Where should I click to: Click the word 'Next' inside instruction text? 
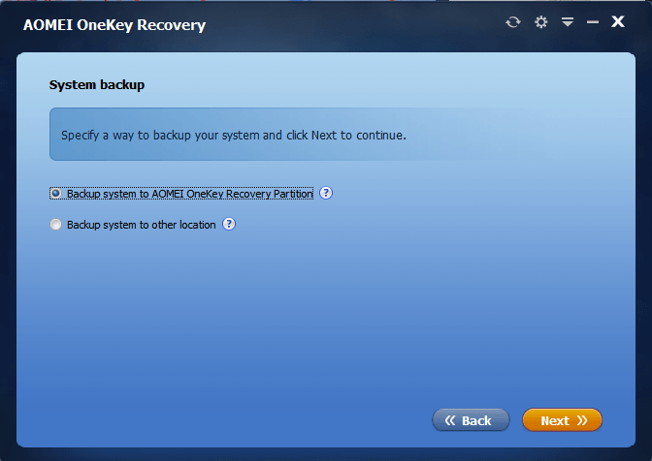coord(324,136)
